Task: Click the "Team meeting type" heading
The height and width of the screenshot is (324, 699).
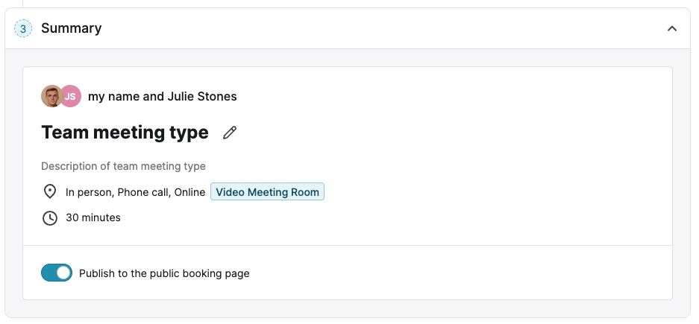Action: coord(125,133)
